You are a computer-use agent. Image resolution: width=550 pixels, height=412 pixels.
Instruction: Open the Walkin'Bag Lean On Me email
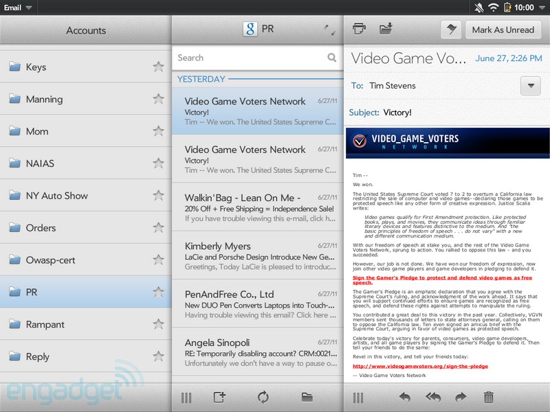(257, 207)
